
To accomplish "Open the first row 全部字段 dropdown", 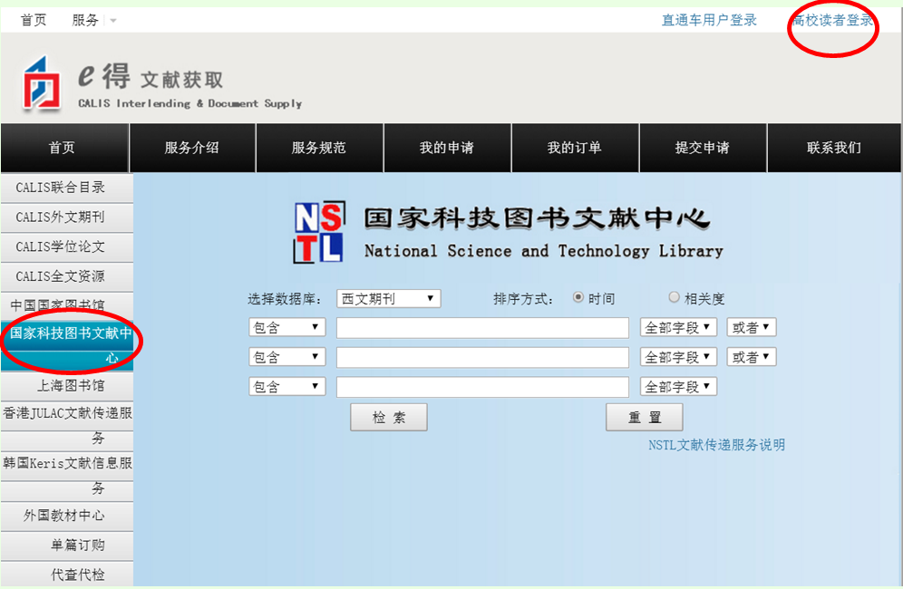I will point(678,327).
